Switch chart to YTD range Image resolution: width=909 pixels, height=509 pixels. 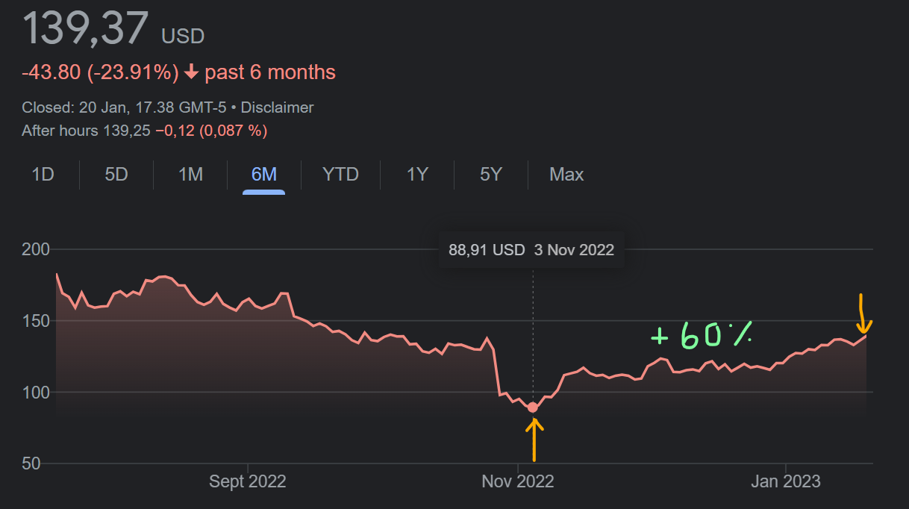tap(340, 175)
